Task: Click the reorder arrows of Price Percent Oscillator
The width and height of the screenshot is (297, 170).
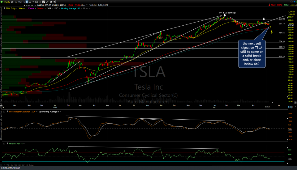Action: pyautogui.click(x=7, y=112)
